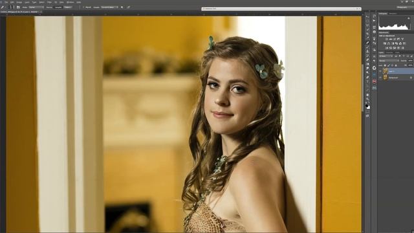Click the histogram cached data warning icon
The image size is (414, 233).
[x=409, y=18]
